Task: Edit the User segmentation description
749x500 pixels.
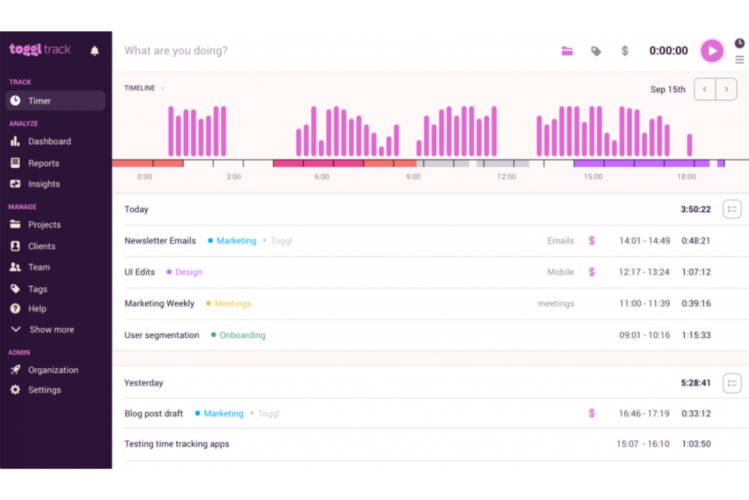Action: coord(162,335)
